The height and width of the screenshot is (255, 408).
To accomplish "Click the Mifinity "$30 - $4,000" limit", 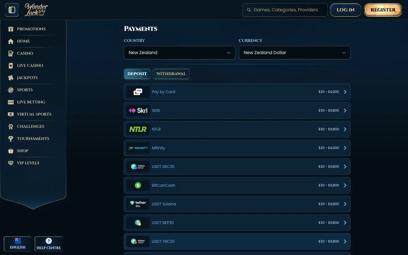I will coord(328,148).
